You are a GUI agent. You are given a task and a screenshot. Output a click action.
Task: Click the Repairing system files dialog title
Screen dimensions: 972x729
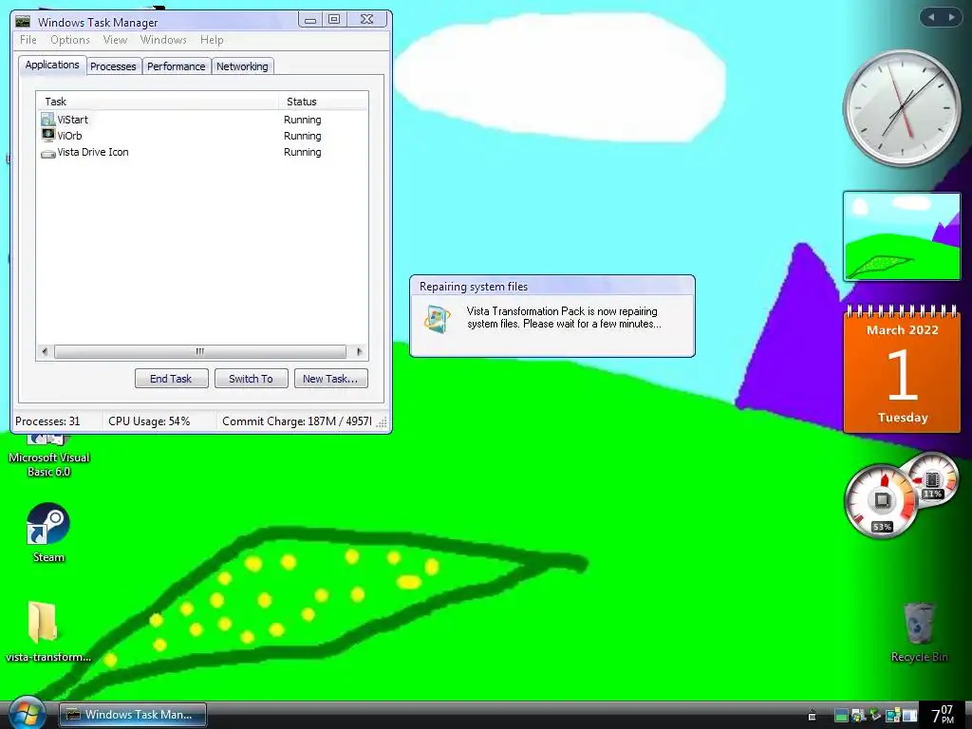click(x=474, y=287)
